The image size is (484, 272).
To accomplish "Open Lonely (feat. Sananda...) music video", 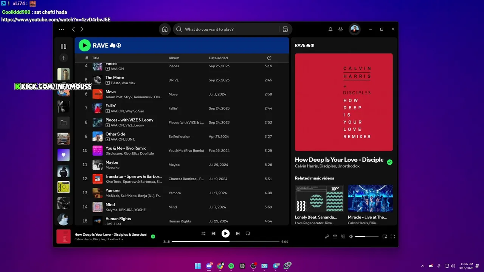I will point(319,198).
